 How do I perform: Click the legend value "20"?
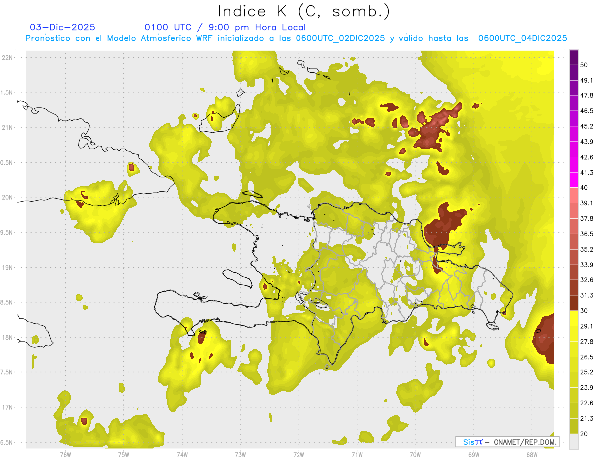coord(584,434)
